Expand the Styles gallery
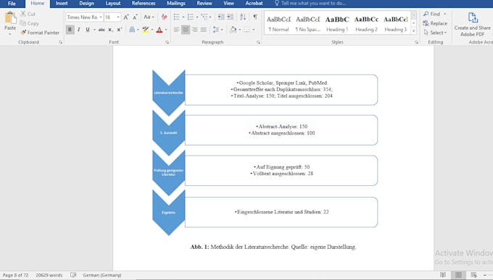Image resolution: width=493 pixels, height=280 pixels. point(414,31)
